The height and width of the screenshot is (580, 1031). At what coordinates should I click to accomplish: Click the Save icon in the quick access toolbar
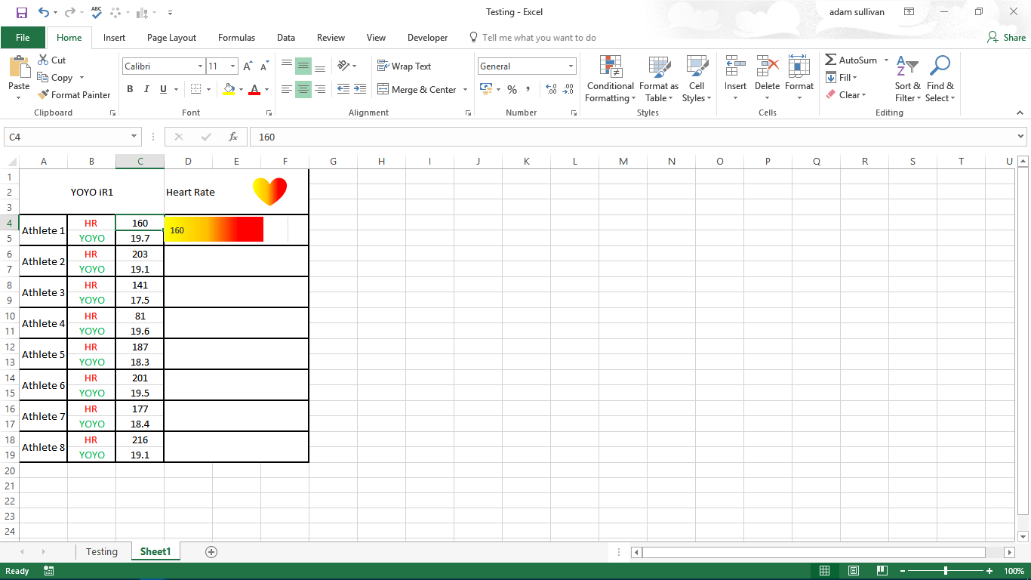click(21, 12)
